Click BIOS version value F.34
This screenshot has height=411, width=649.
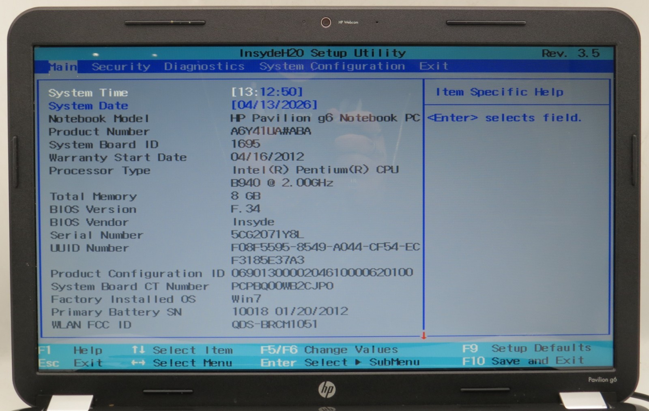tap(245, 208)
